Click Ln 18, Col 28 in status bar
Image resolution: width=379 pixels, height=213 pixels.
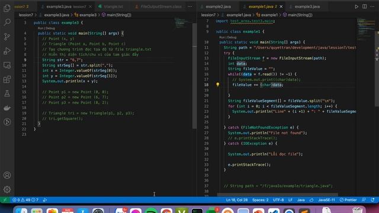coord(237,200)
